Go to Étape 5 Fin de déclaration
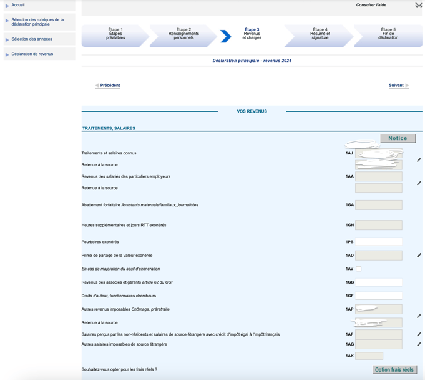The image size is (425, 380). [388, 36]
